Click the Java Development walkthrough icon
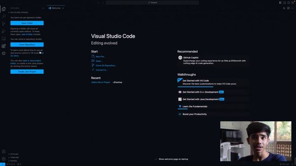This screenshot has height=166, width=296. (x=180, y=99)
